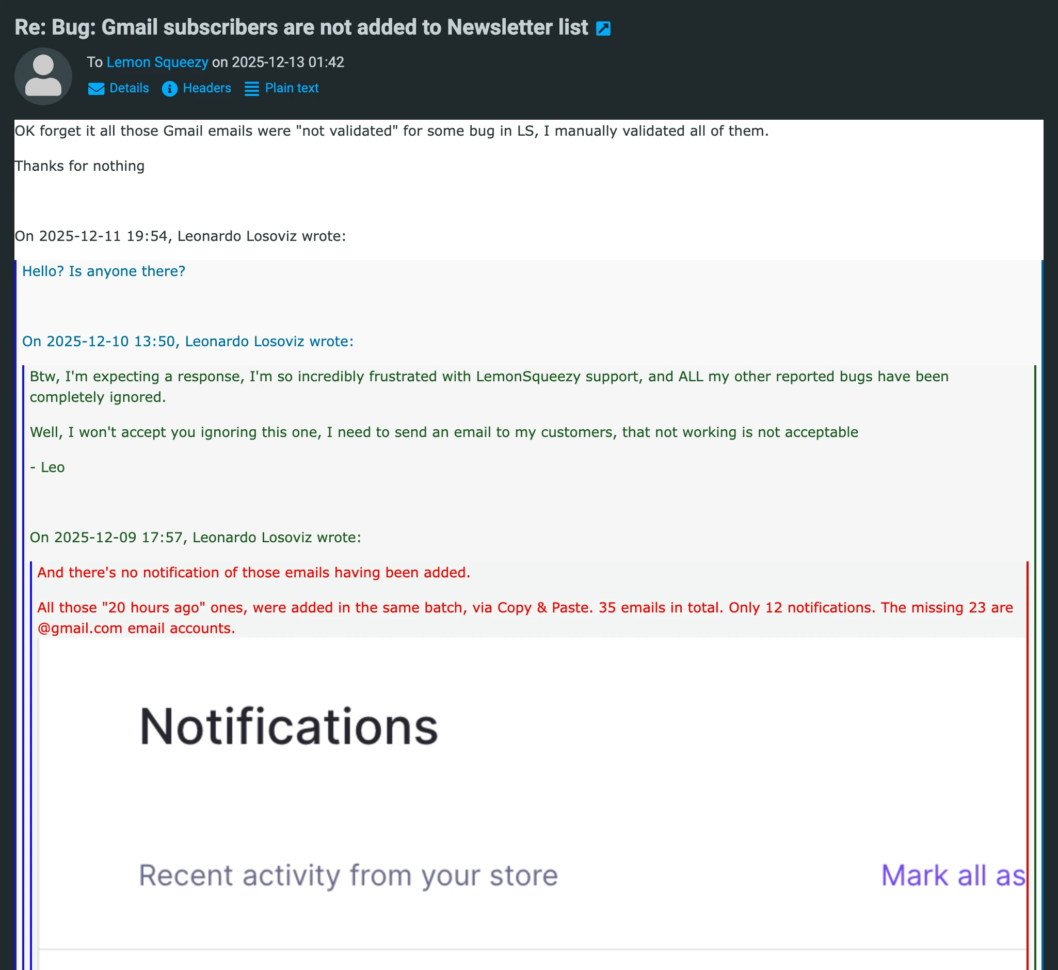Click the sender avatar placeholder image

coord(43,76)
